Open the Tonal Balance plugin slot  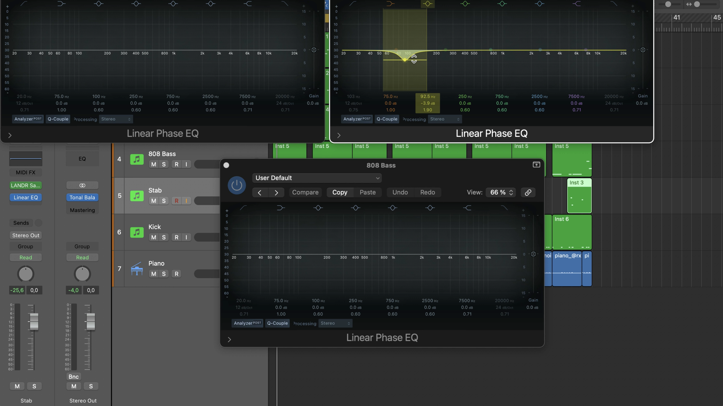tap(82, 197)
